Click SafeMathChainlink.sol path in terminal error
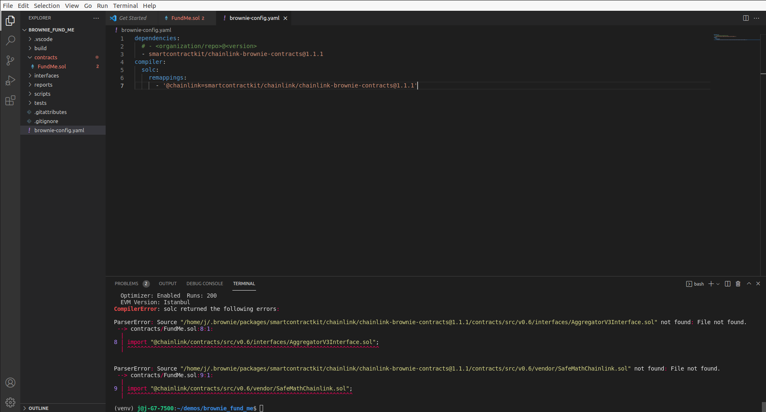The width and height of the screenshot is (766, 412). pyautogui.click(x=406, y=369)
